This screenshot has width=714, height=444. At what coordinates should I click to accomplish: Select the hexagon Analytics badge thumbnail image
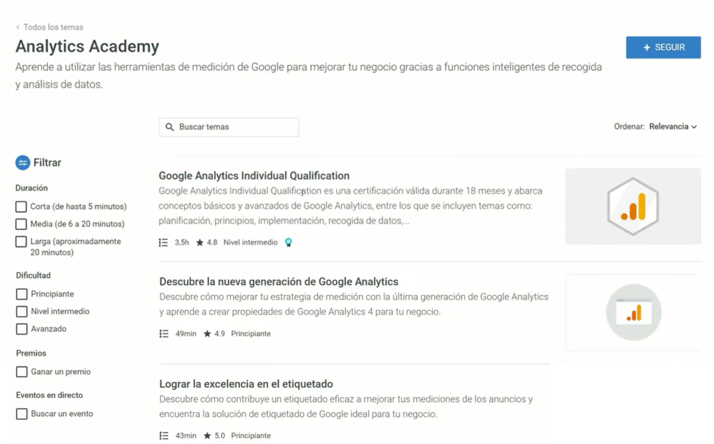coord(632,206)
